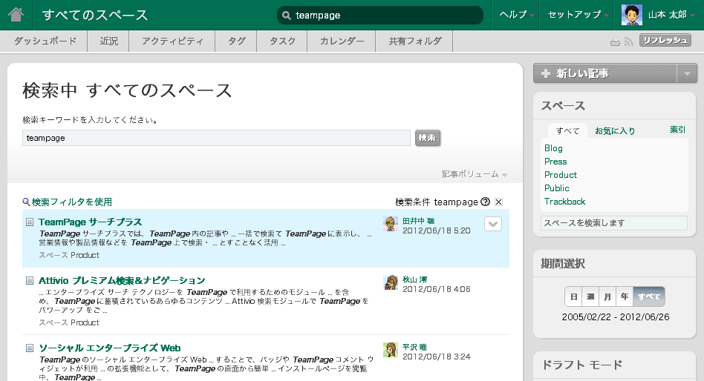
Task: Click the リフレッシュ button
Action: (665, 40)
